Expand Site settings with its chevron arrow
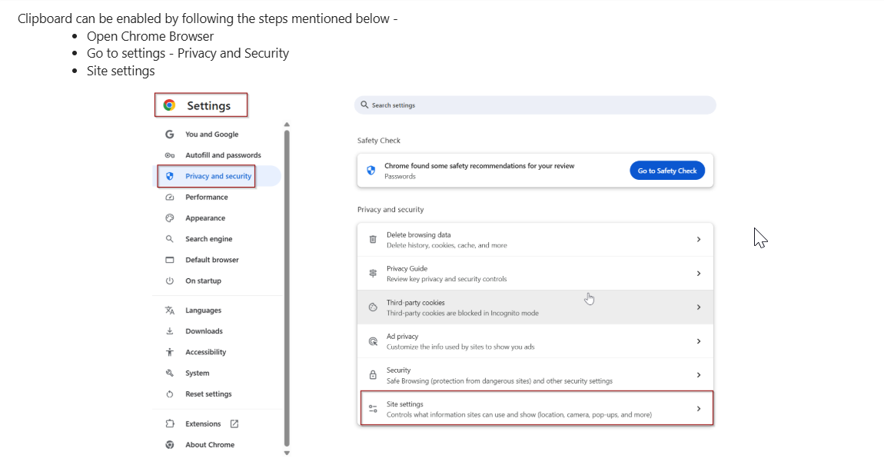Image resolution: width=884 pixels, height=465 pixels. [x=699, y=409]
